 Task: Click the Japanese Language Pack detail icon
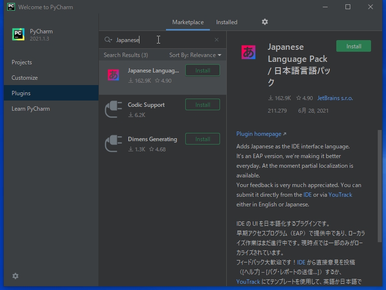click(x=248, y=52)
